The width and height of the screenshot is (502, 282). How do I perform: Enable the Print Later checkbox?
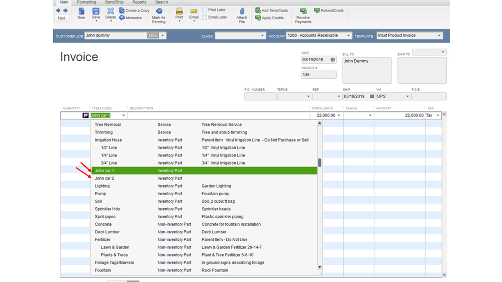tap(205, 10)
